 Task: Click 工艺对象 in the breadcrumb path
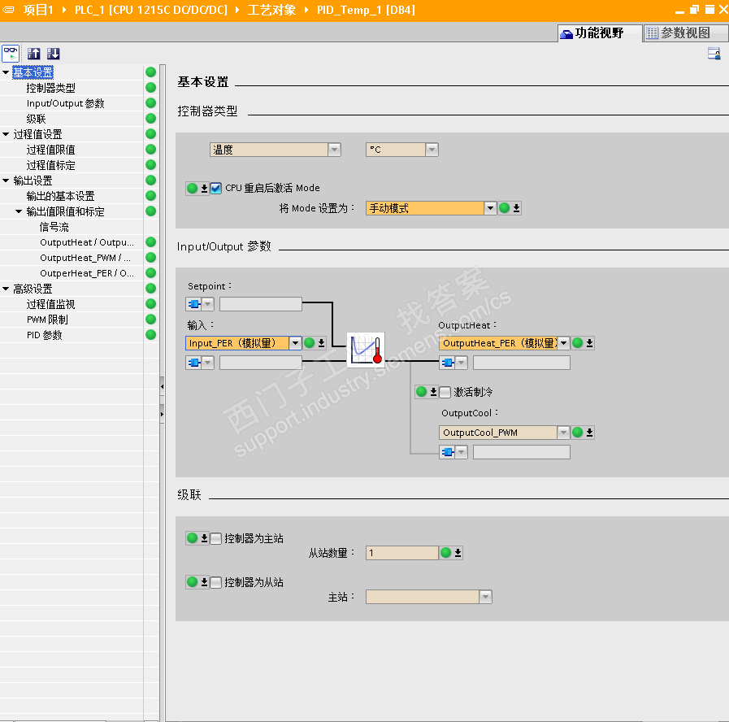[x=271, y=10]
